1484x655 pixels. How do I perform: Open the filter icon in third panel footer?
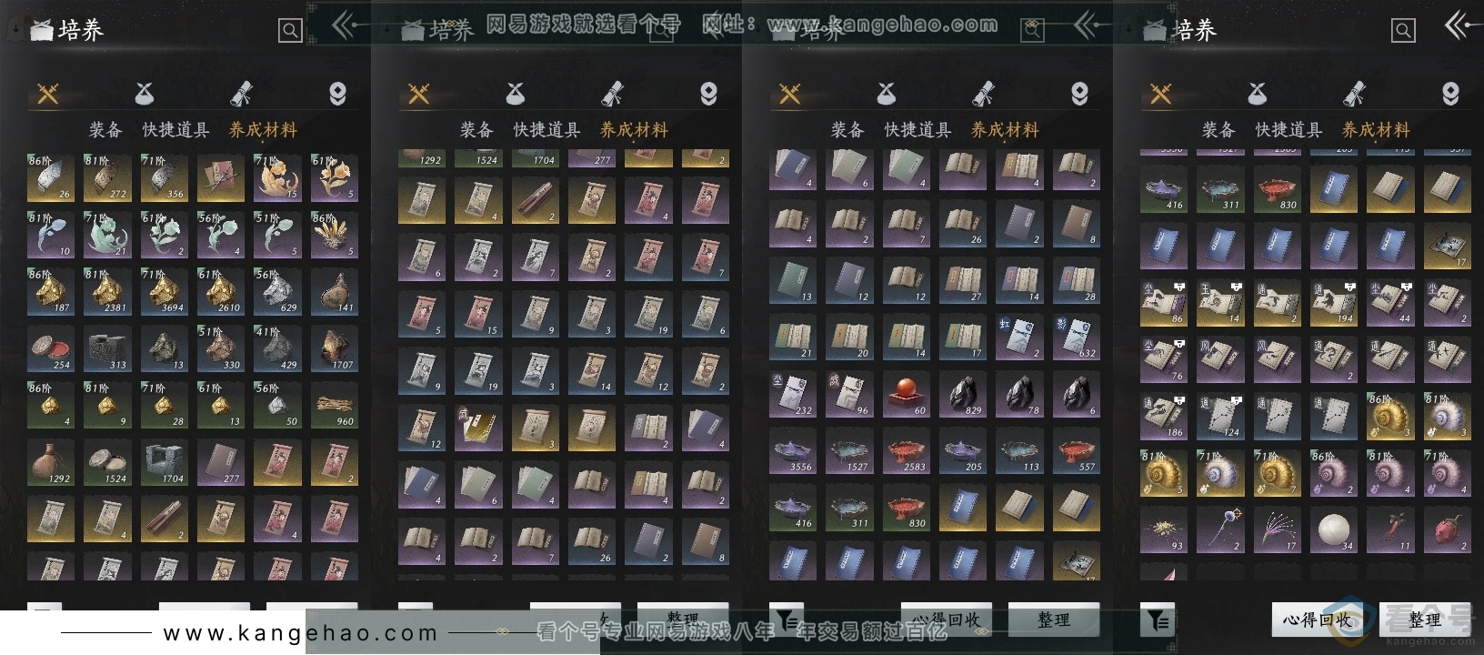point(787,620)
